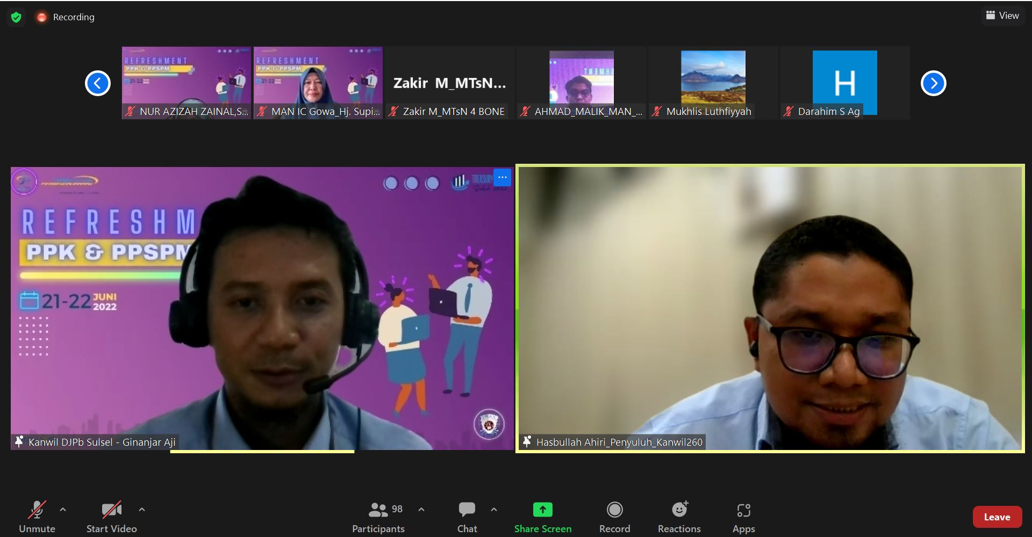Expand arrow next to Participants
Viewport: 1032px width, 537px height.
point(421,509)
